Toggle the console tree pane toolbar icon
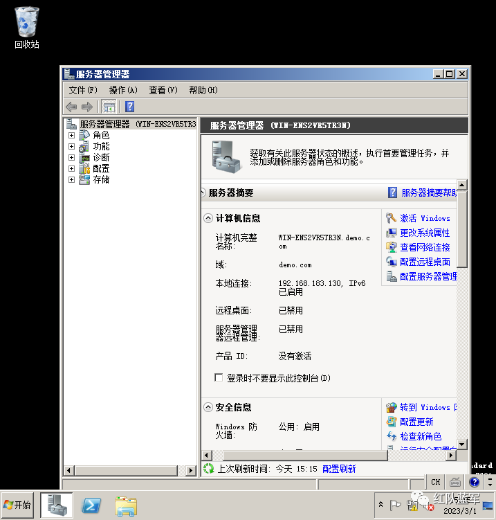This screenshot has width=496, height=520. point(109,107)
